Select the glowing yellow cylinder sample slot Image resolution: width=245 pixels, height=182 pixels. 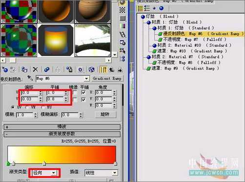(x=56, y=40)
